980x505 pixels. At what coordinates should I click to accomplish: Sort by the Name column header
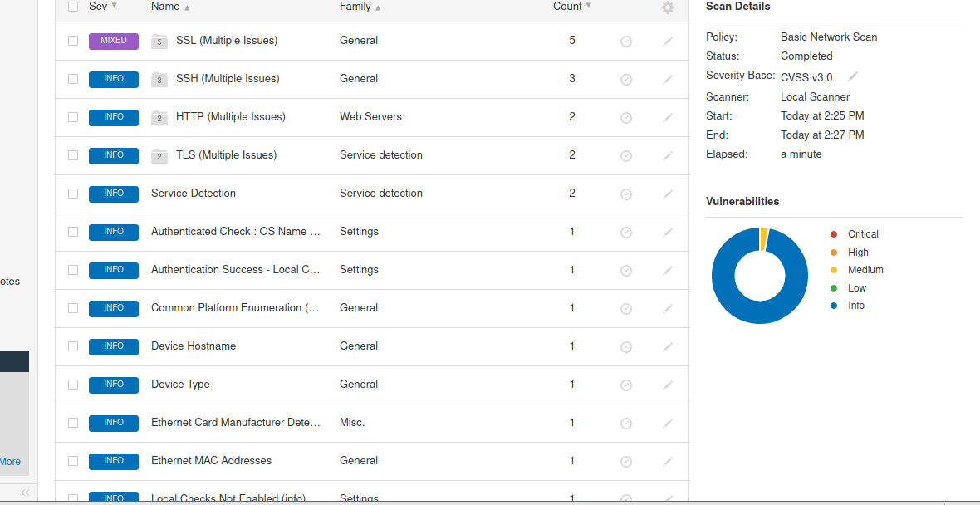(x=165, y=7)
